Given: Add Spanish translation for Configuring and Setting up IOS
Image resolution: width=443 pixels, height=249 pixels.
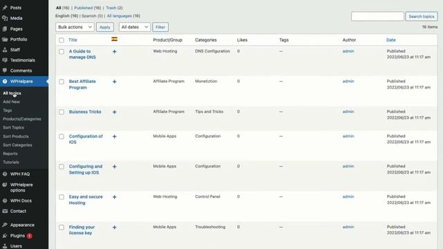Looking at the screenshot, I should [x=114, y=167].
